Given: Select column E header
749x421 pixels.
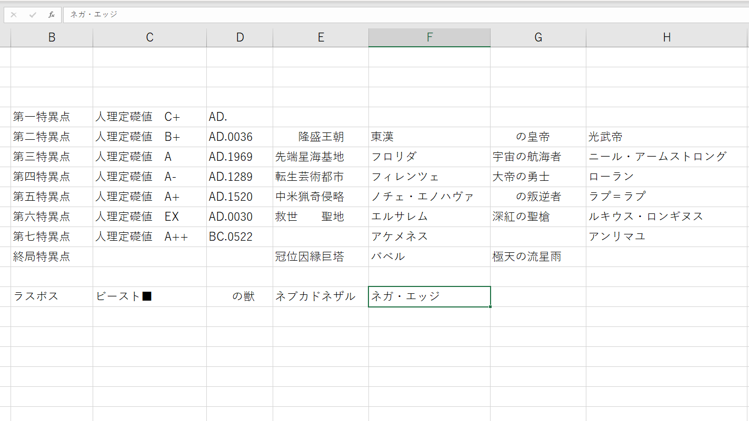Looking at the screenshot, I should [321, 37].
